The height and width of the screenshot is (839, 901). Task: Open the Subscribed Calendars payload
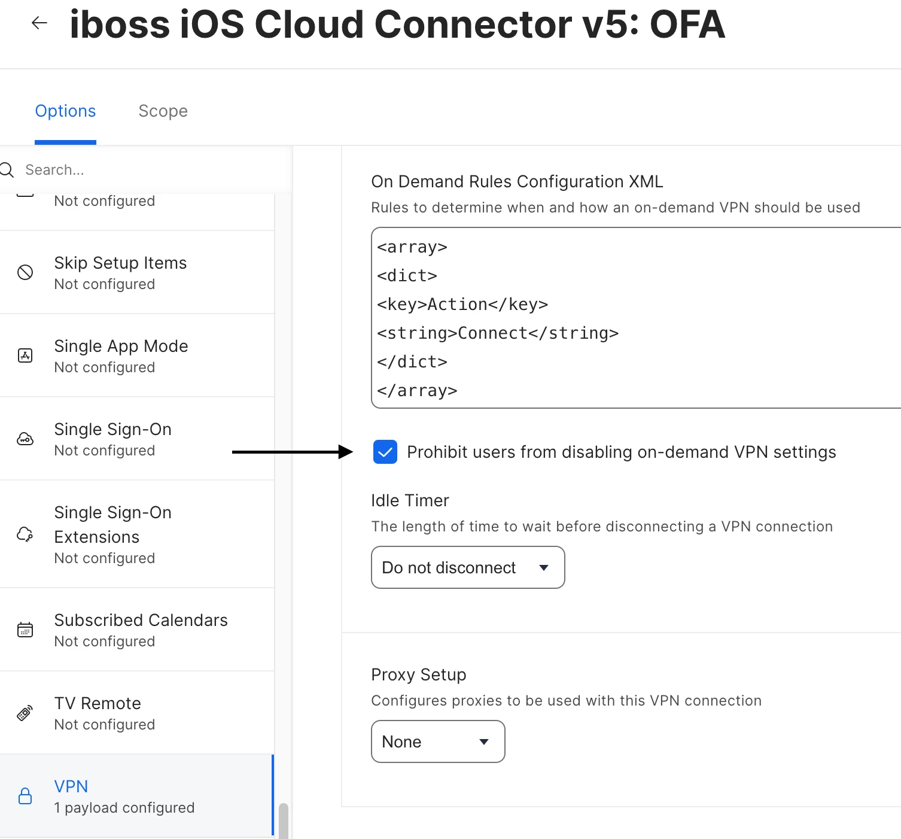click(137, 630)
